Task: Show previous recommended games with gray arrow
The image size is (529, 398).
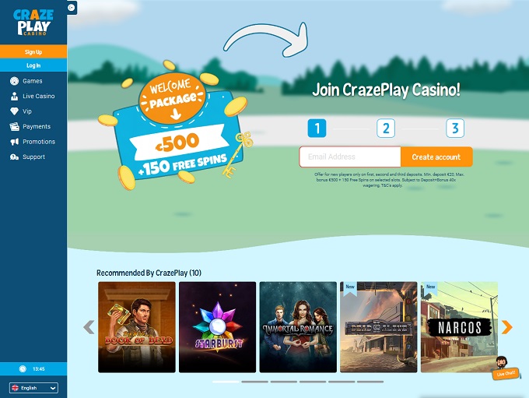Action: [x=89, y=327]
